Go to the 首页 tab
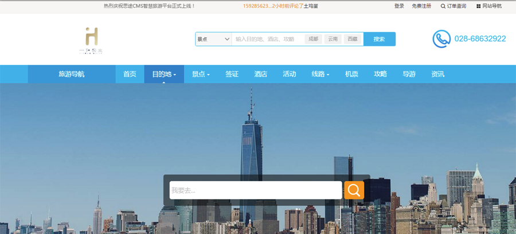This screenshot has width=516, height=234. click(x=130, y=74)
